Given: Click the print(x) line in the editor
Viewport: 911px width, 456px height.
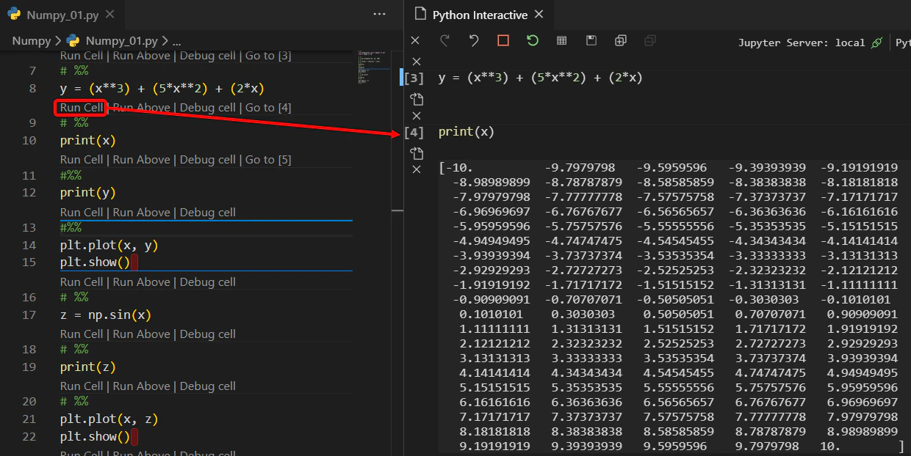Looking at the screenshot, I should pos(88,141).
